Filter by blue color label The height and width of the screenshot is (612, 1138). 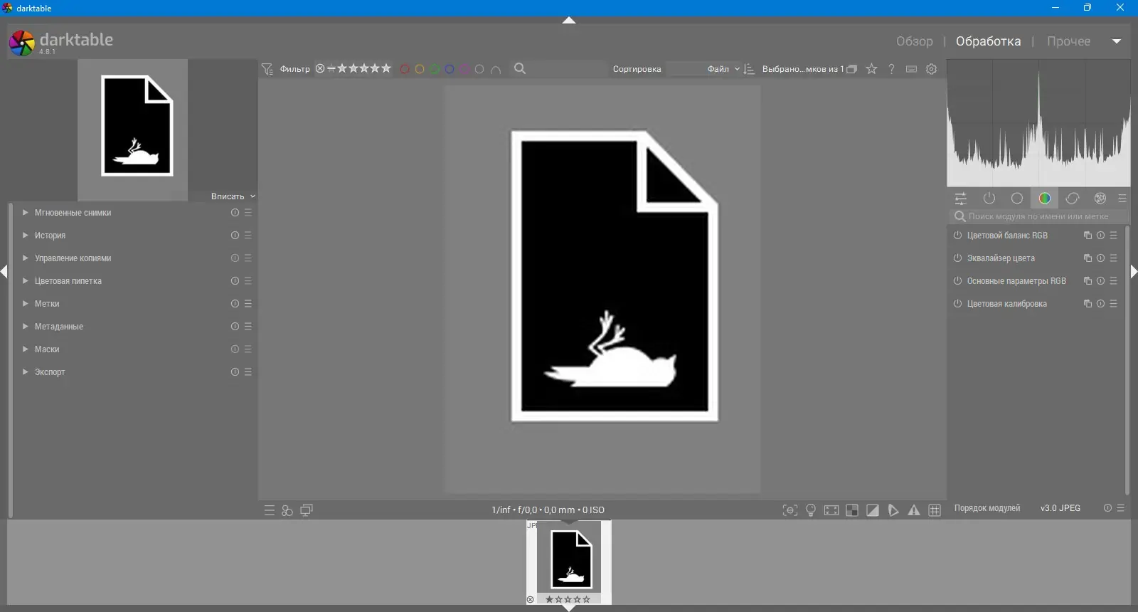click(450, 69)
